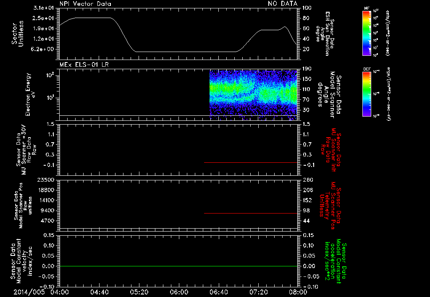Click the white sector curve in the NPI panel
The width and height of the screenshot is (430, 297).
[x=178, y=34]
